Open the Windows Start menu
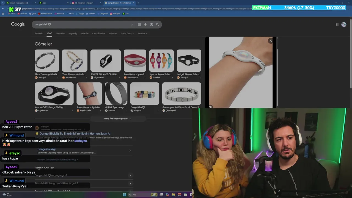Image resolution: width=352 pixels, height=198 pixels. point(124,195)
